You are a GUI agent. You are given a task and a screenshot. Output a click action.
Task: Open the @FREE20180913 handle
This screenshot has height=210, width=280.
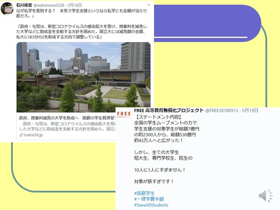(x=222, y=111)
